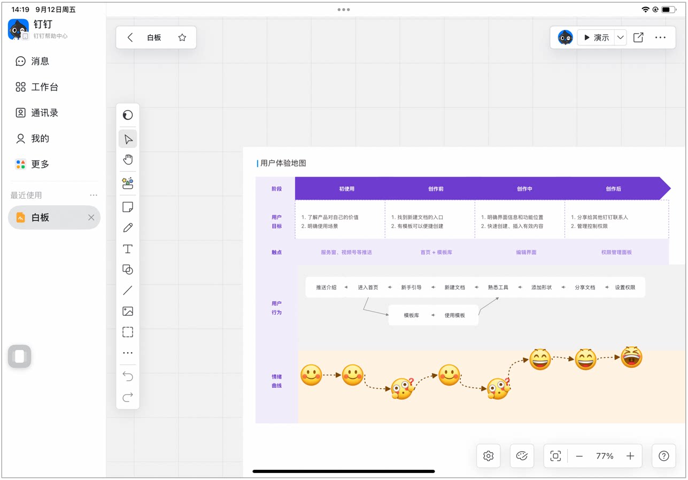Select the pen drawing tool

click(128, 228)
